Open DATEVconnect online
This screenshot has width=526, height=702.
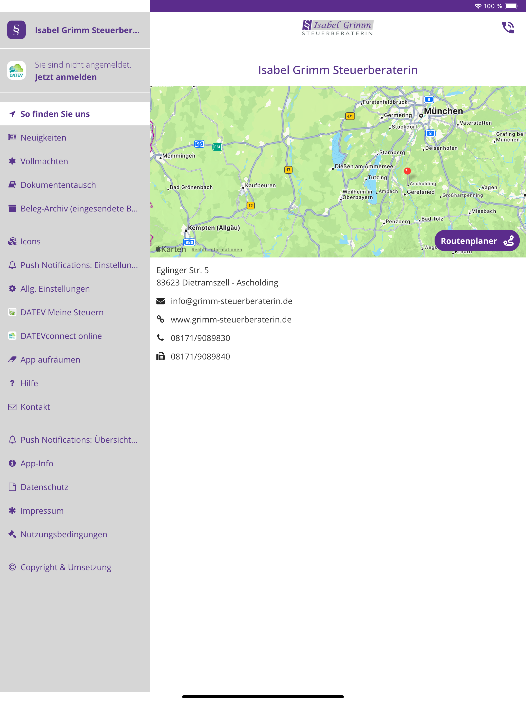pyautogui.click(x=75, y=336)
